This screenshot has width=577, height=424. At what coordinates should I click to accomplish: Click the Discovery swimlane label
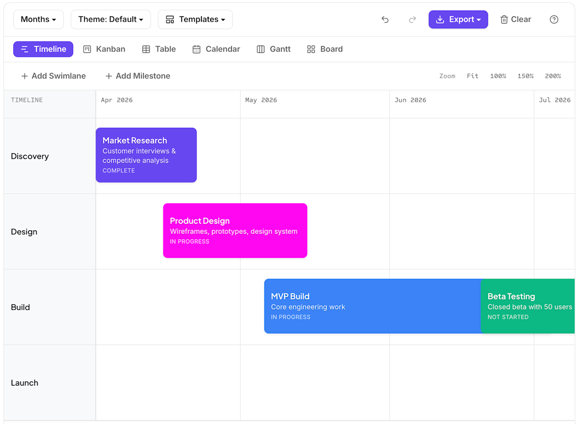pyautogui.click(x=30, y=156)
